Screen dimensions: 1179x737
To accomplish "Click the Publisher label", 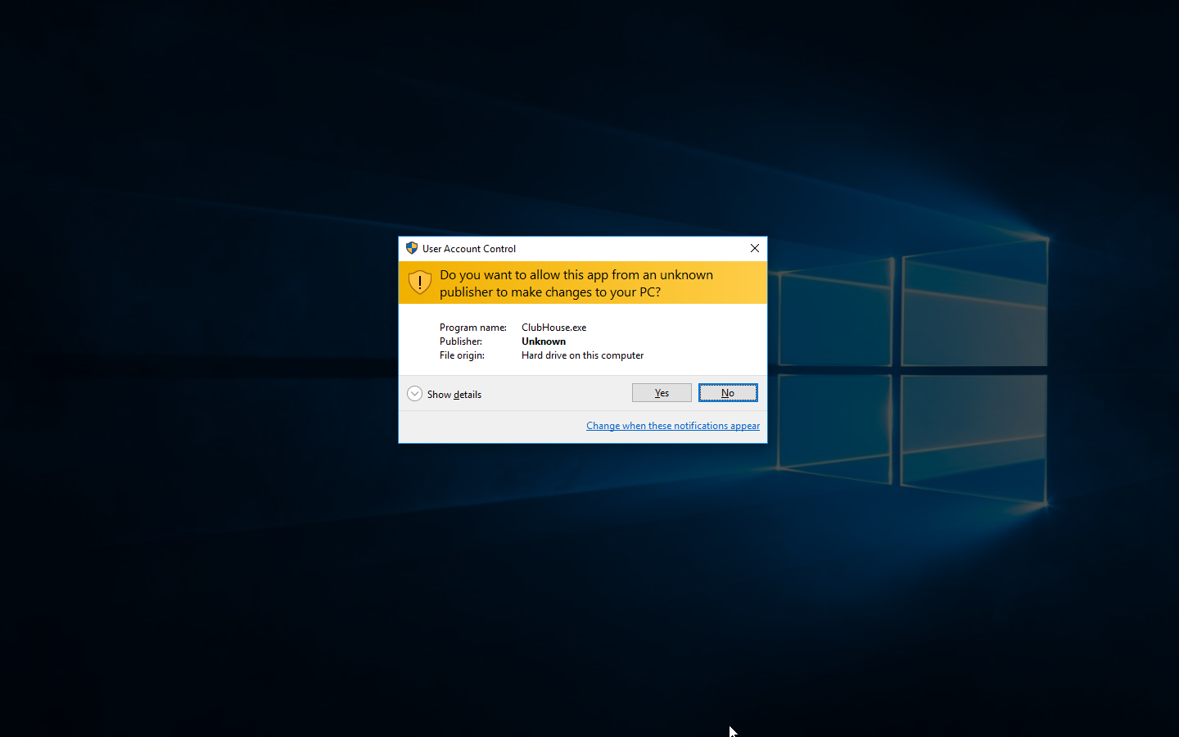I will point(461,341).
